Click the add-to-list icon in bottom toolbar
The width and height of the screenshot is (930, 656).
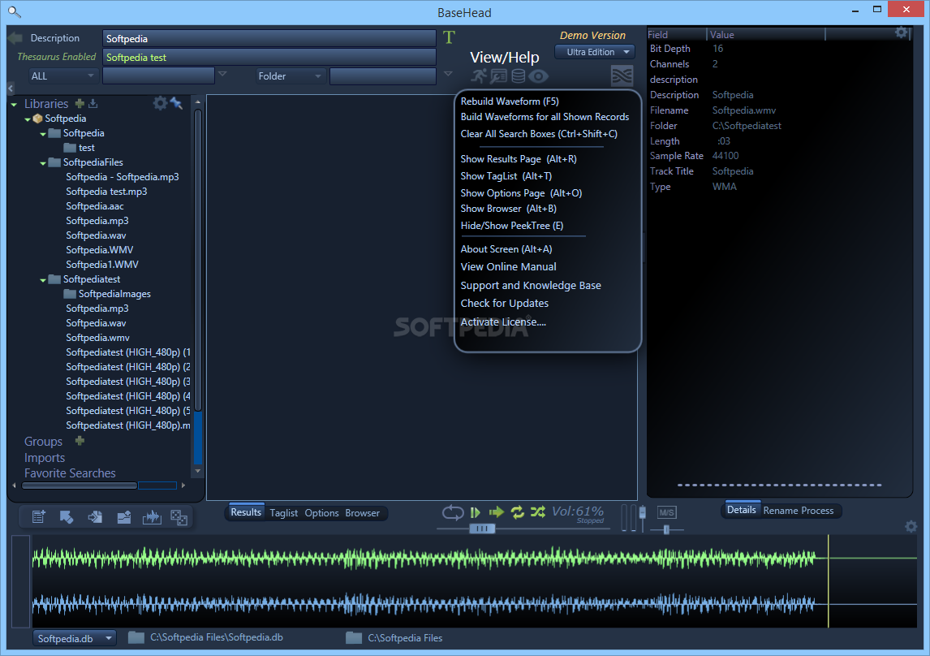(39, 516)
